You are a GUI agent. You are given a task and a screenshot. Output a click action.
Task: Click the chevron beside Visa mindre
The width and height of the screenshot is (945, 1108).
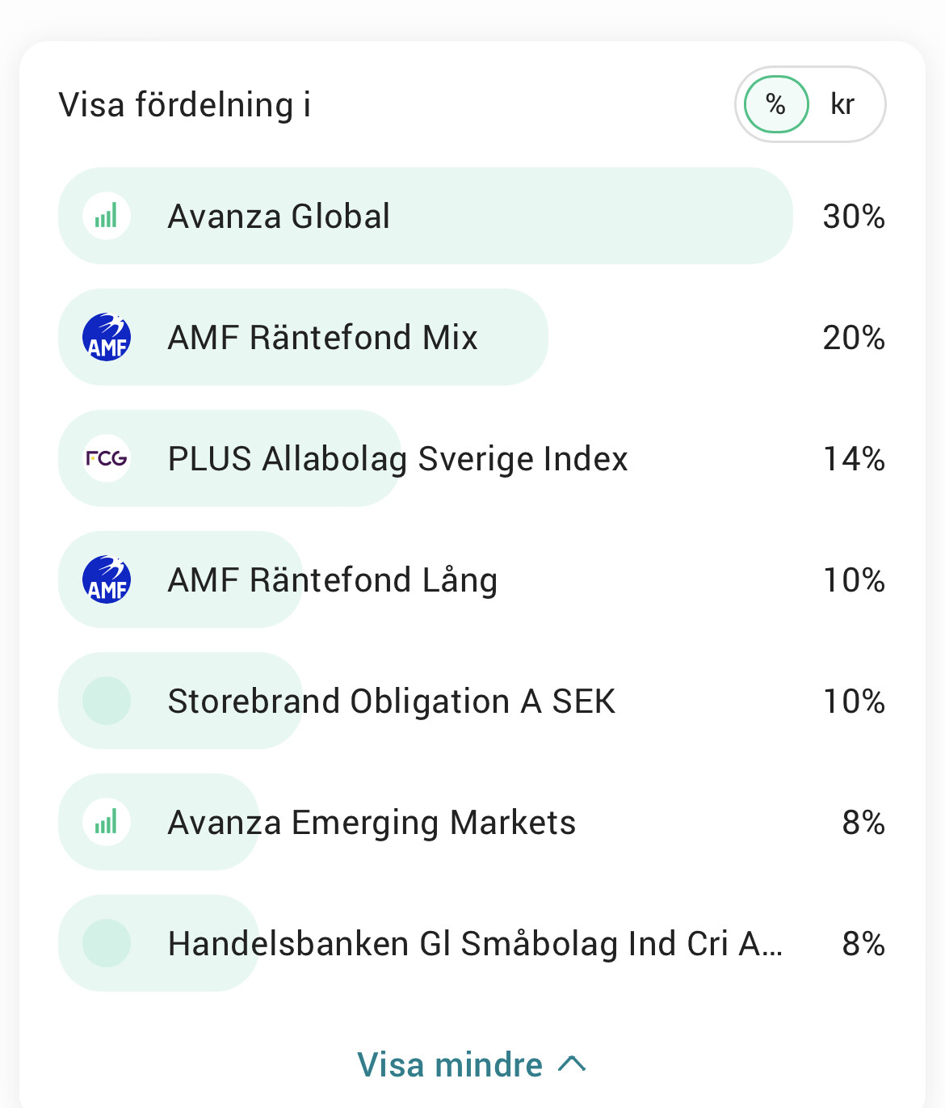pyautogui.click(x=572, y=1064)
